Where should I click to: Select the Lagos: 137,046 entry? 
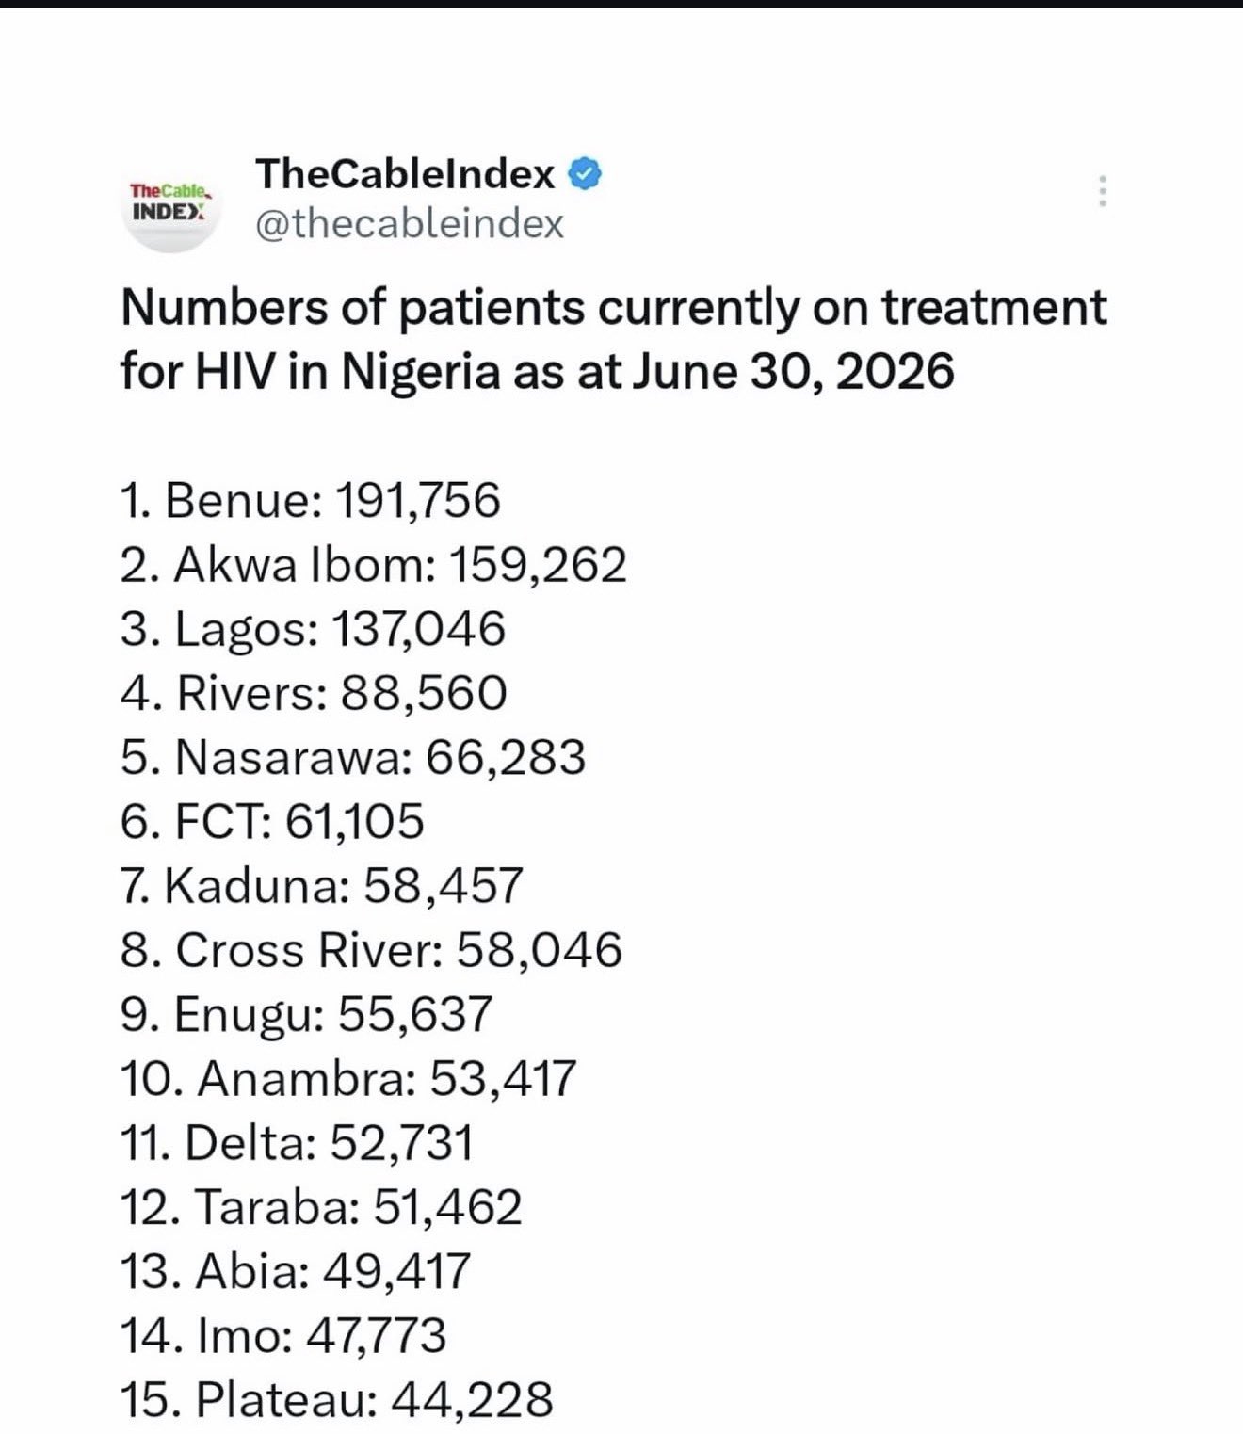[313, 629]
